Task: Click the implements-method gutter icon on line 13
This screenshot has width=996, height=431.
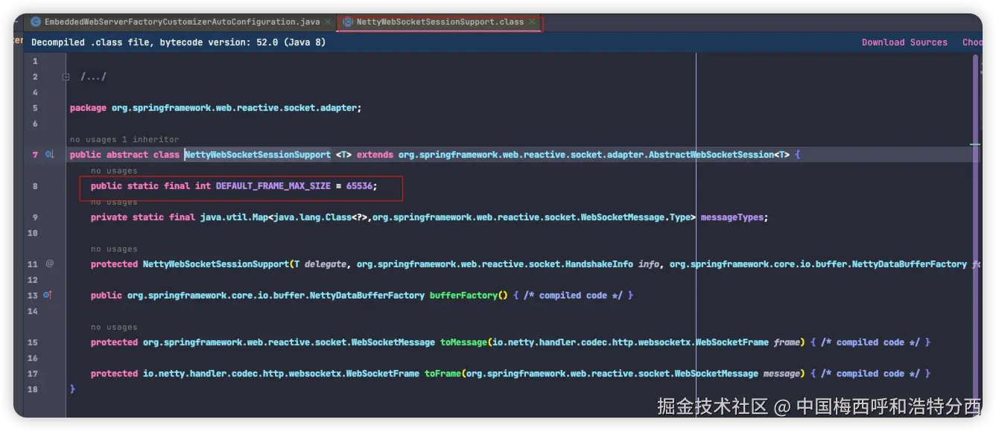Action: click(48, 295)
